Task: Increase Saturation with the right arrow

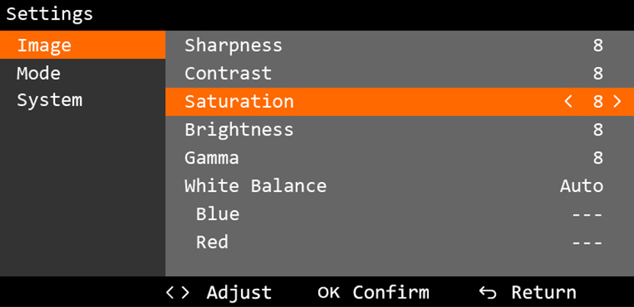Action: (617, 102)
